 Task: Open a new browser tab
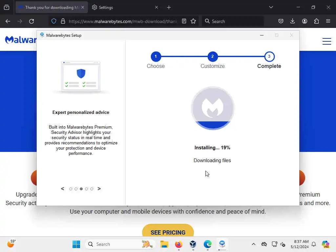click(x=169, y=8)
